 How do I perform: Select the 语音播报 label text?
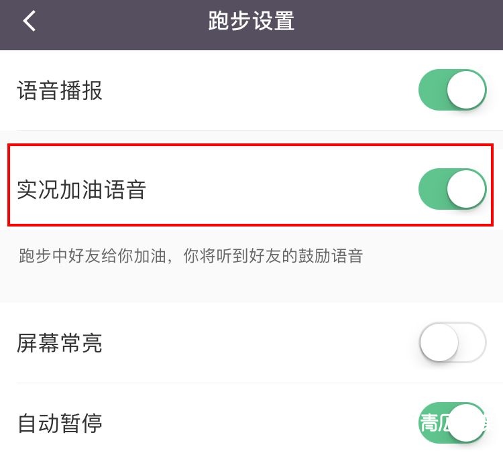60,90
